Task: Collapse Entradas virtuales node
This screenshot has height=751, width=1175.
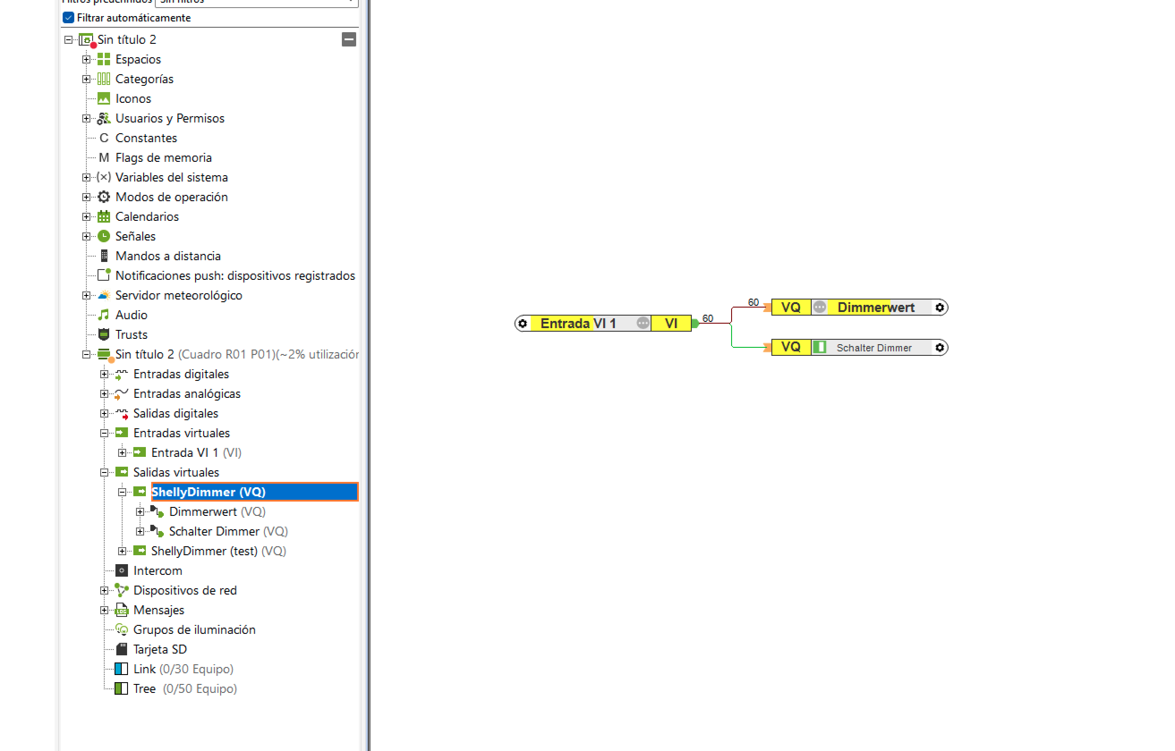Action: [104, 433]
